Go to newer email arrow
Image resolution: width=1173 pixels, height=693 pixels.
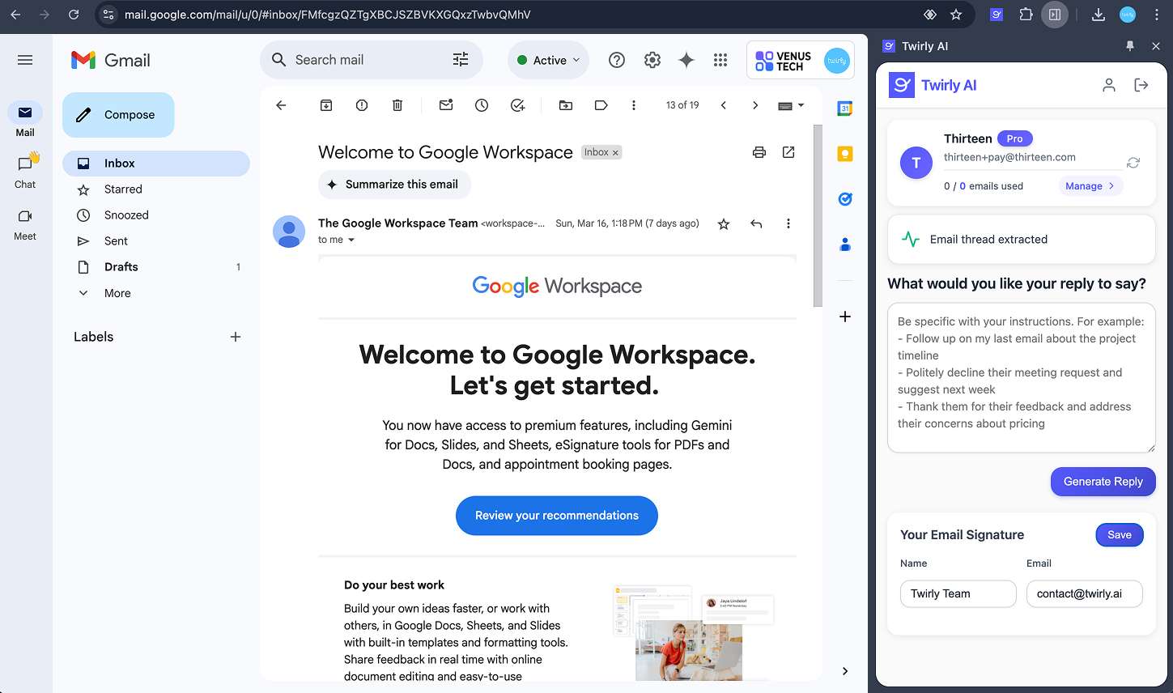click(x=724, y=105)
